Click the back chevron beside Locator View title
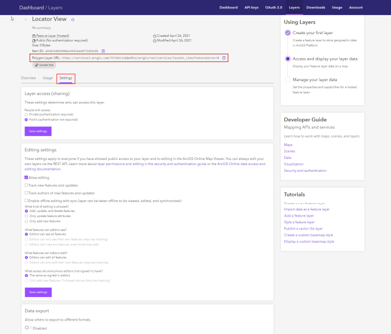Screen dimensions: 391x334 coord(26,19)
